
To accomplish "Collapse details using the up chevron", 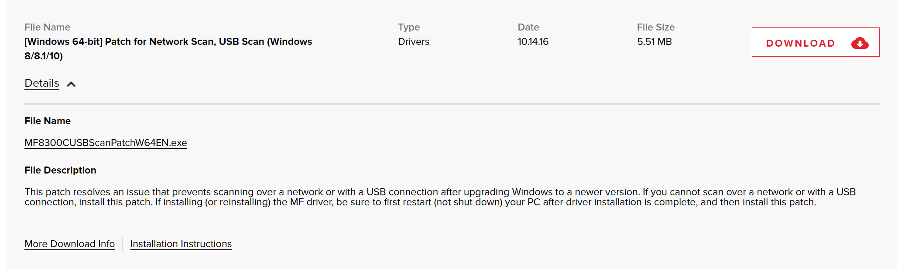I will tap(71, 84).
